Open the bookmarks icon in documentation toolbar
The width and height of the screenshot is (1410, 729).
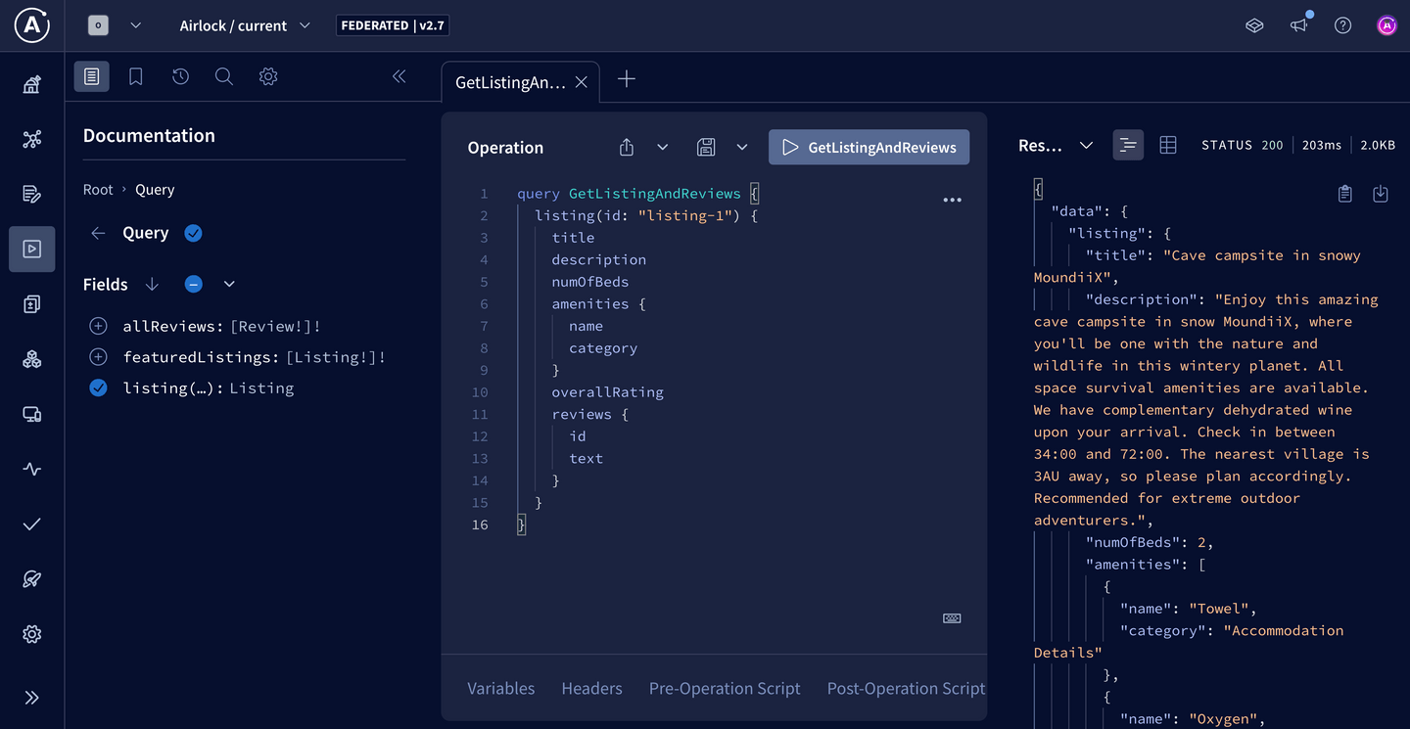136,76
